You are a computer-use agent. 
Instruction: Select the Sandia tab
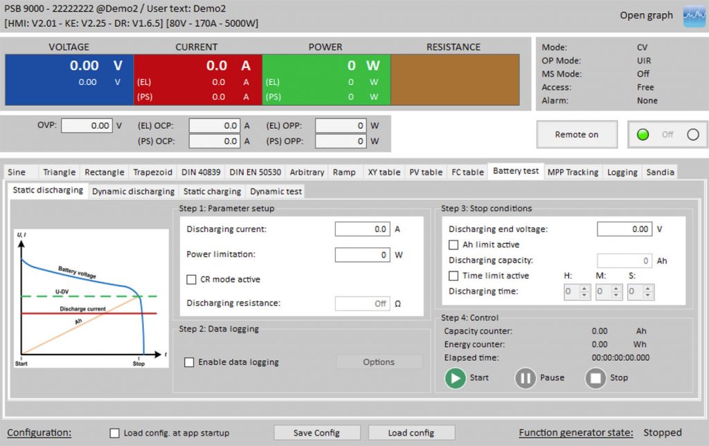[661, 171]
